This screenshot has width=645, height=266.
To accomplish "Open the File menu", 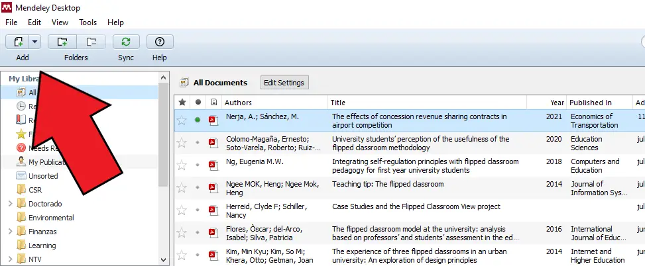I will click(x=11, y=22).
